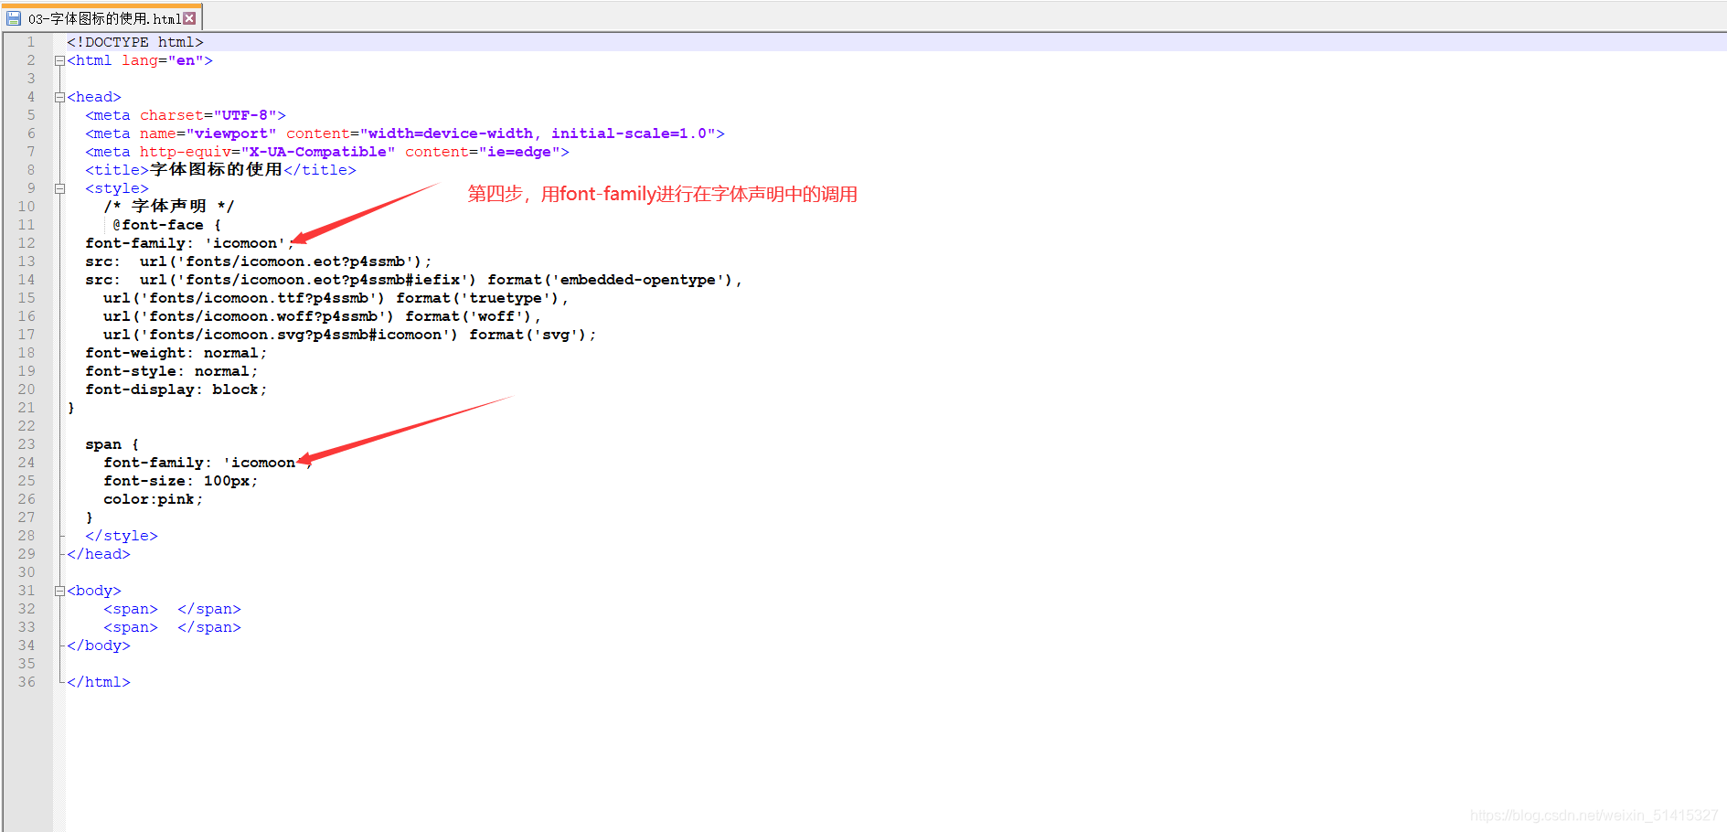Click the </head> closing tag
This screenshot has height=832, width=1727.
(x=99, y=554)
